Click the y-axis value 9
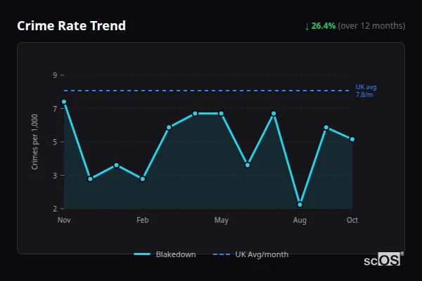The height and width of the screenshot is (281, 422). (x=55, y=75)
